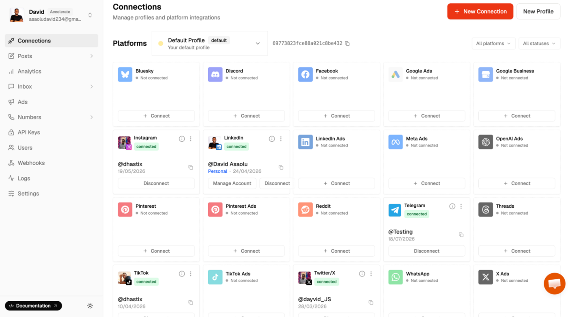Click the Twitter/X account thumbnail
568x317 pixels.
tap(305, 278)
